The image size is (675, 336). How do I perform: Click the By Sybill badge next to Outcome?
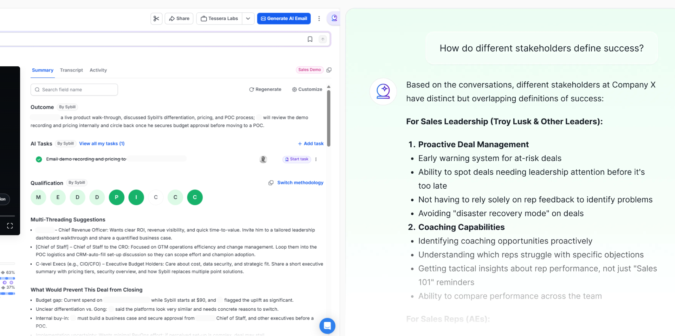67,107
